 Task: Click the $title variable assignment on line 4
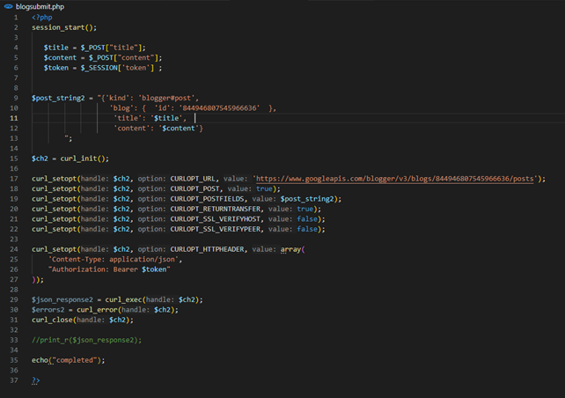point(56,47)
